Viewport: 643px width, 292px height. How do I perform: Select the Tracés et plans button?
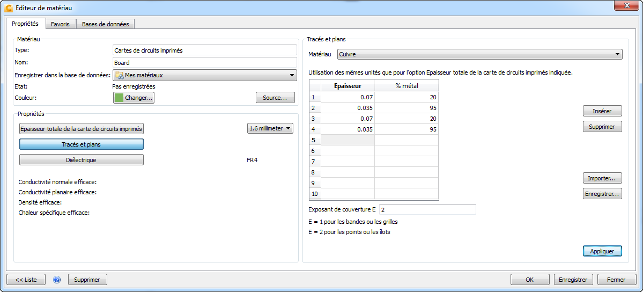(x=82, y=144)
